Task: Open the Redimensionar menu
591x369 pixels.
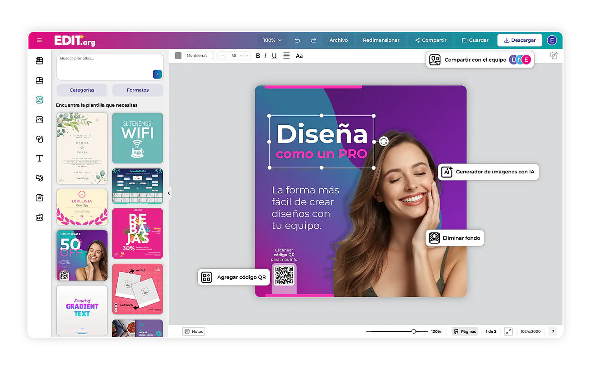Action: (381, 40)
